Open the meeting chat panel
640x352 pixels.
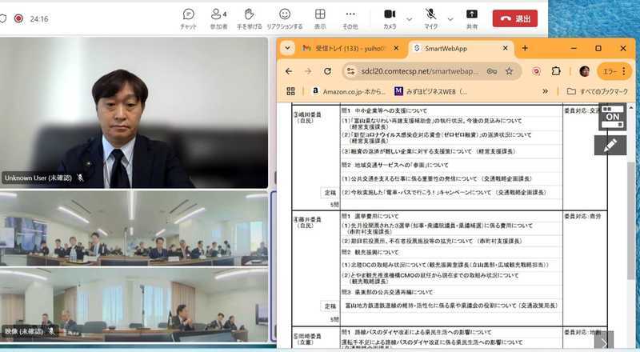(188, 18)
